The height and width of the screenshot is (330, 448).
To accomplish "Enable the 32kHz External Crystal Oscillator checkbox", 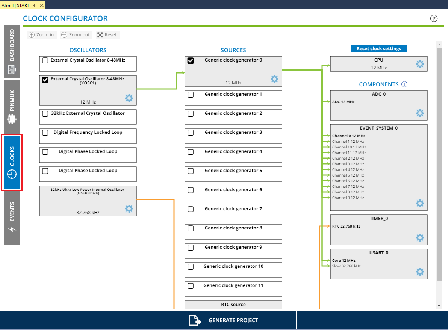I will pyautogui.click(x=45, y=114).
